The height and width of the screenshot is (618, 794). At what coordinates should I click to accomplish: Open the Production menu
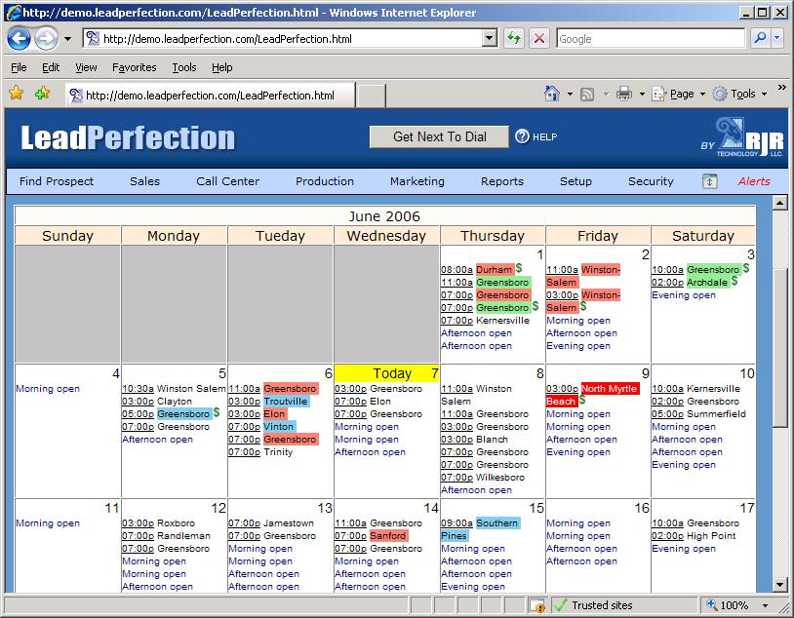(325, 181)
